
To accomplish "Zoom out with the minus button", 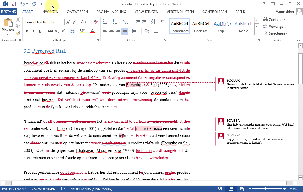I will (250, 188).
